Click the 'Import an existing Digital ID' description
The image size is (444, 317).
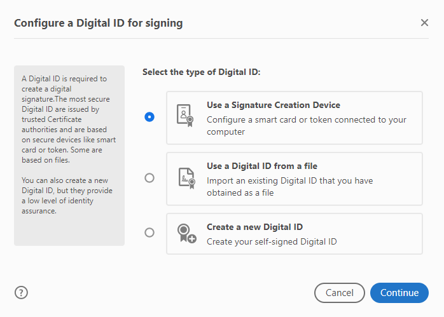pos(289,187)
